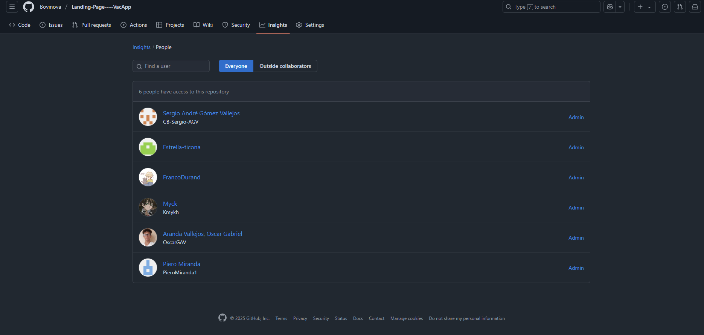Open the Terms footer link
This screenshot has height=335, width=704.
(281, 318)
